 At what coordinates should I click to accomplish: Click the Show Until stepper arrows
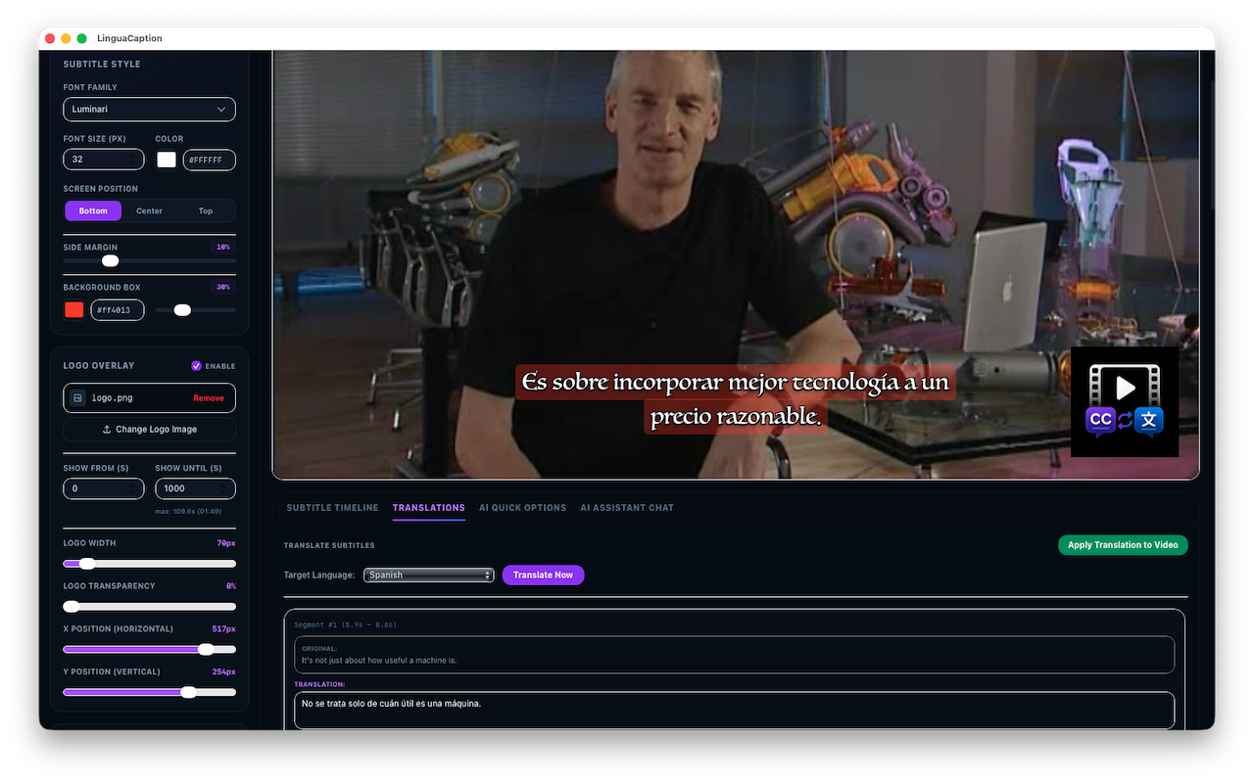tap(224, 488)
